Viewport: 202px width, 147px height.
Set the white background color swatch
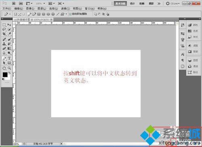[x=8, y=78]
